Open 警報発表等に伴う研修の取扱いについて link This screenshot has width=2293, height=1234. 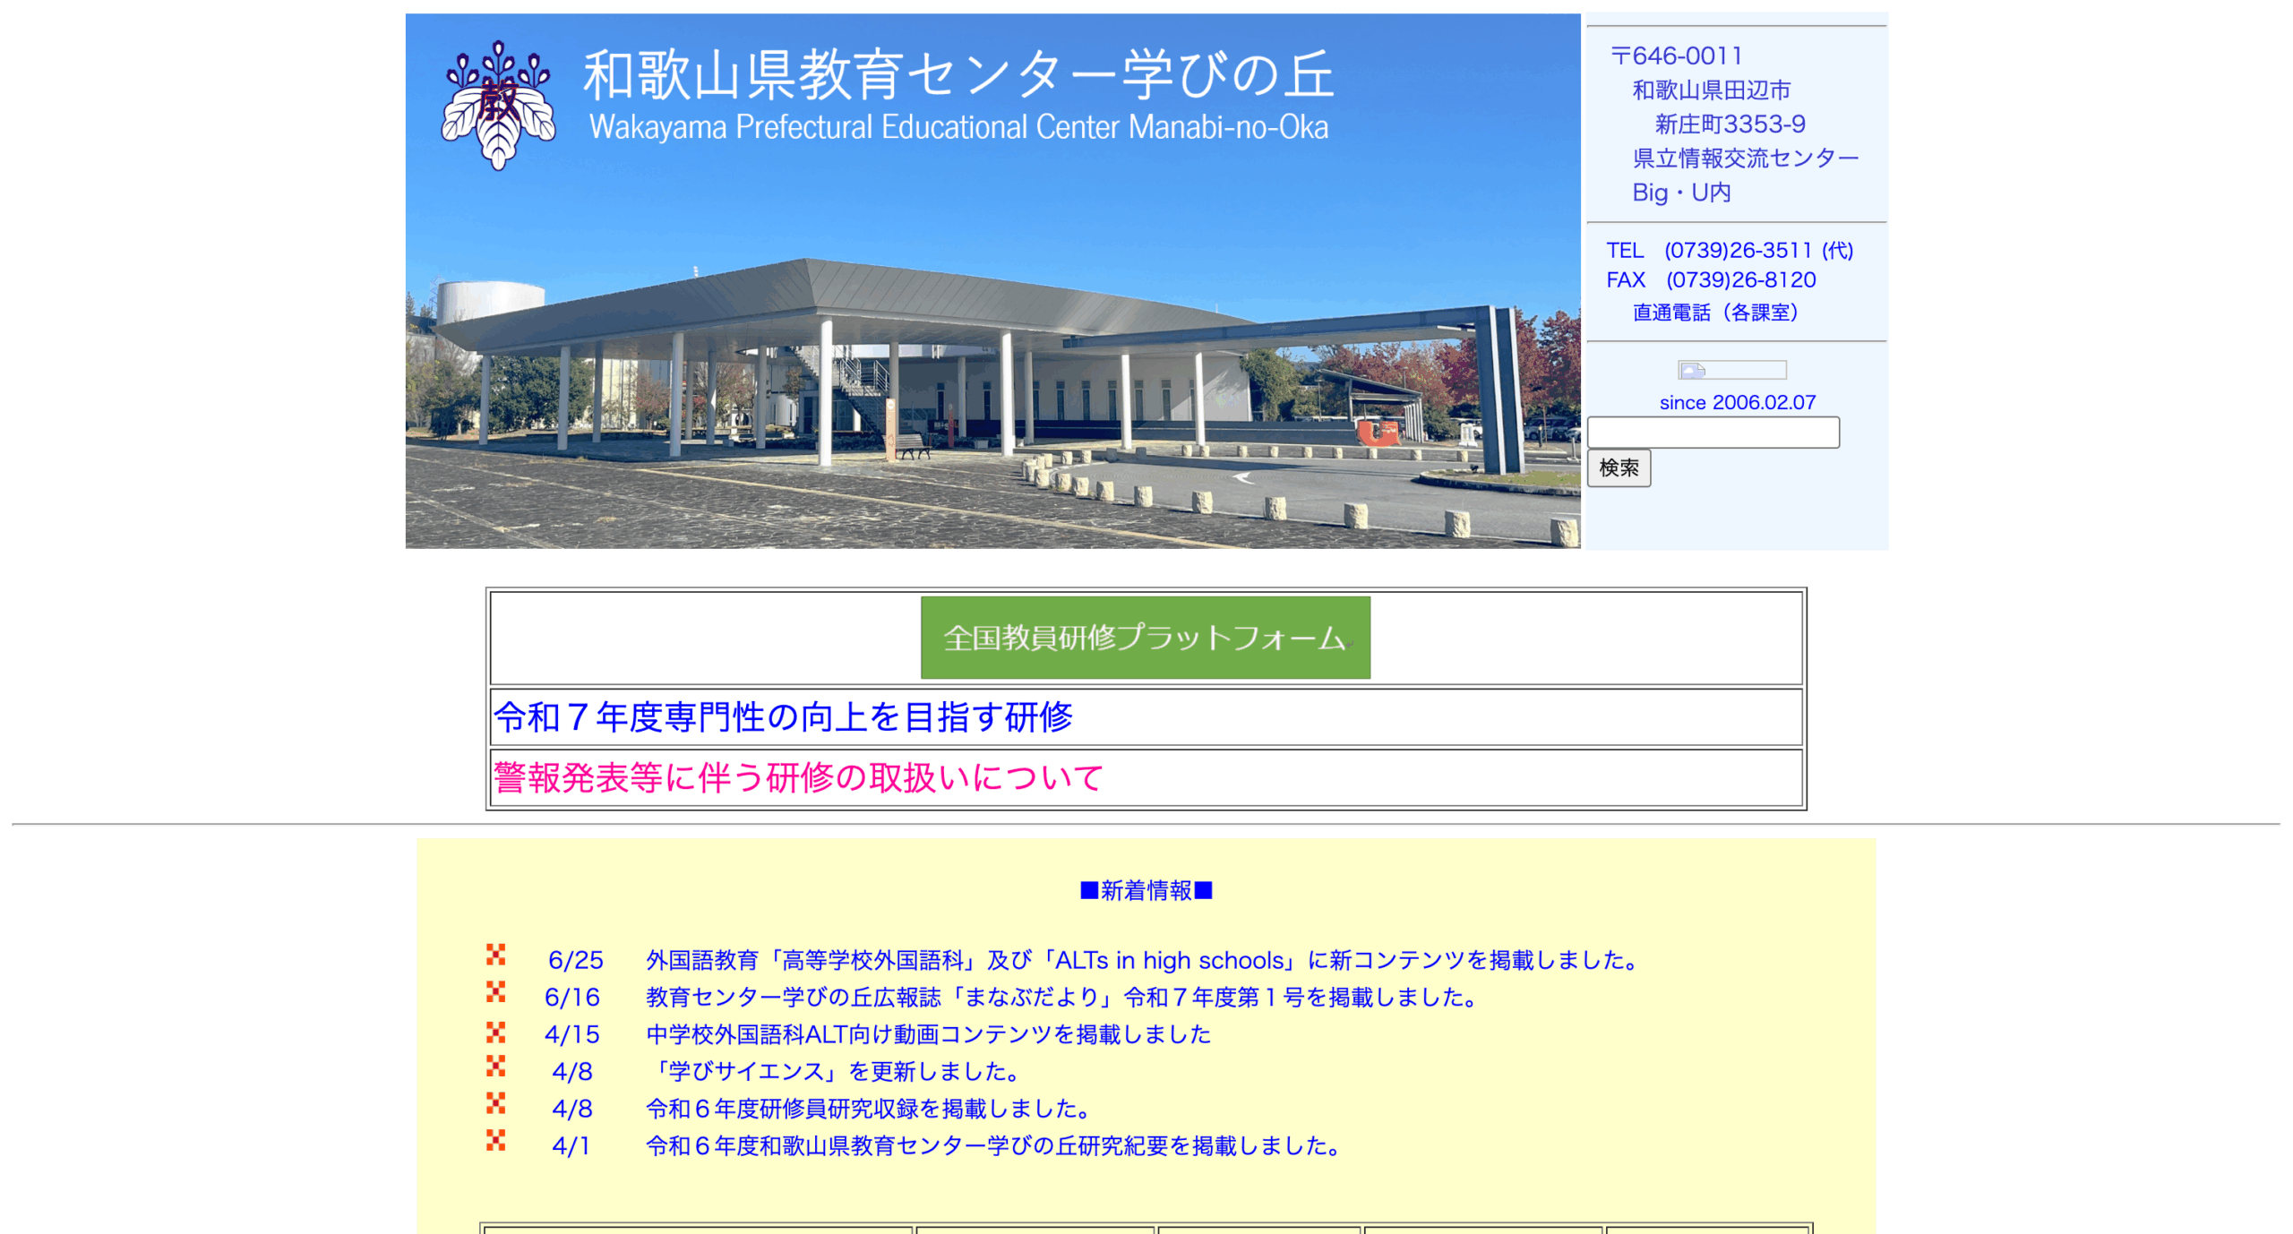point(798,777)
